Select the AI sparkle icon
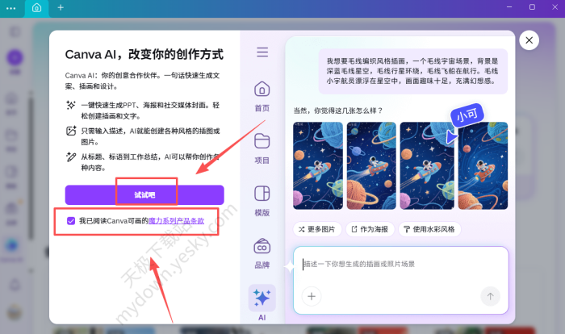Viewport: 565px width, 334px height. click(x=262, y=298)
